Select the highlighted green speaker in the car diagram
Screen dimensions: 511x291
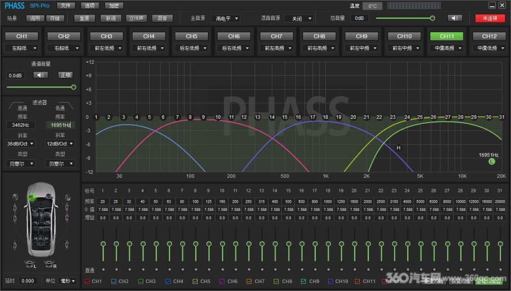point(31,197)
